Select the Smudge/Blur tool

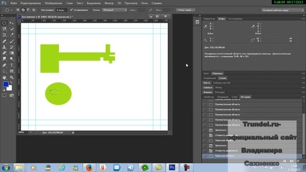(x=4, y=59)
